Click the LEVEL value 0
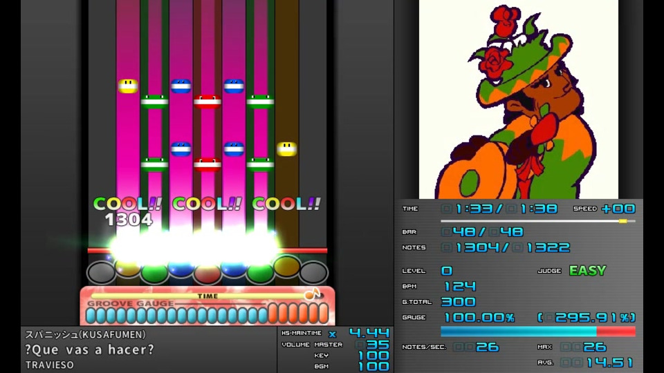 (447, 271)
